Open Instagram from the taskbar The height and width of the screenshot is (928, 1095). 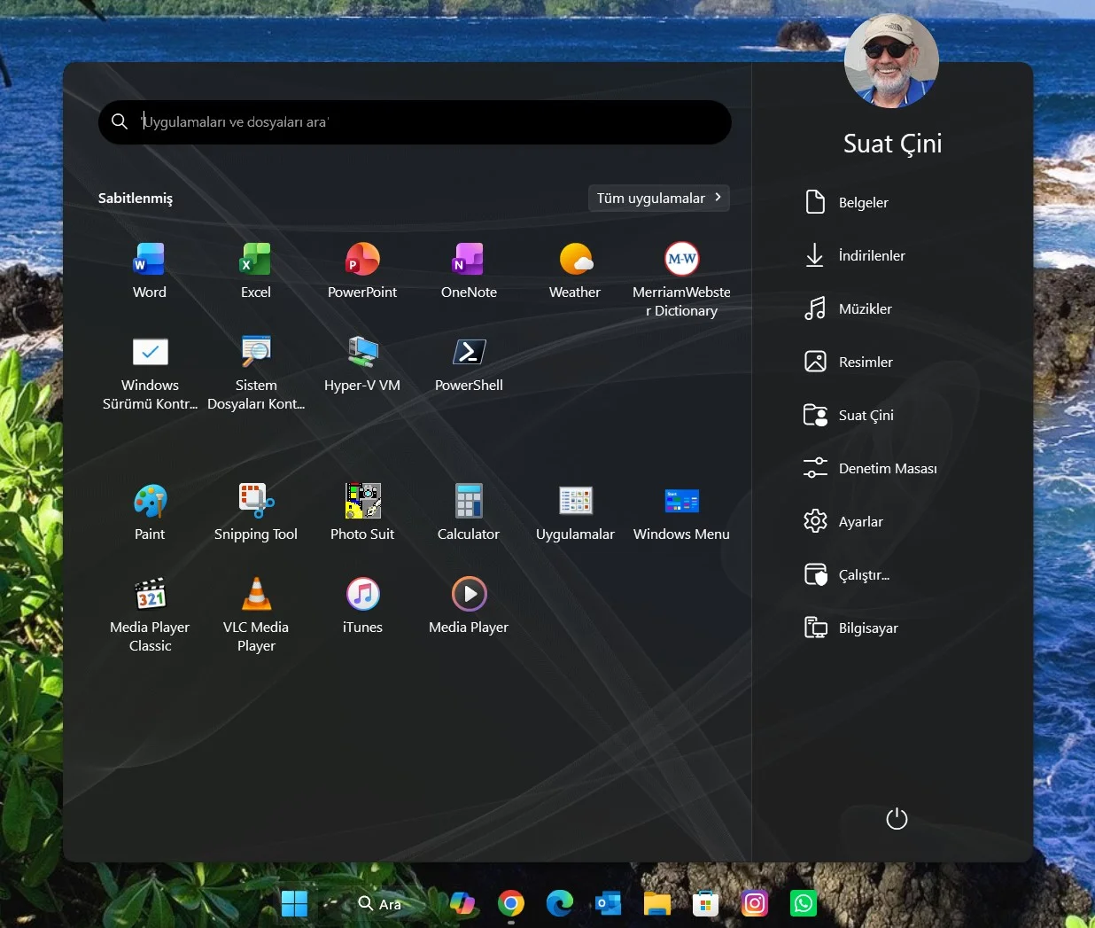(754, 903)
